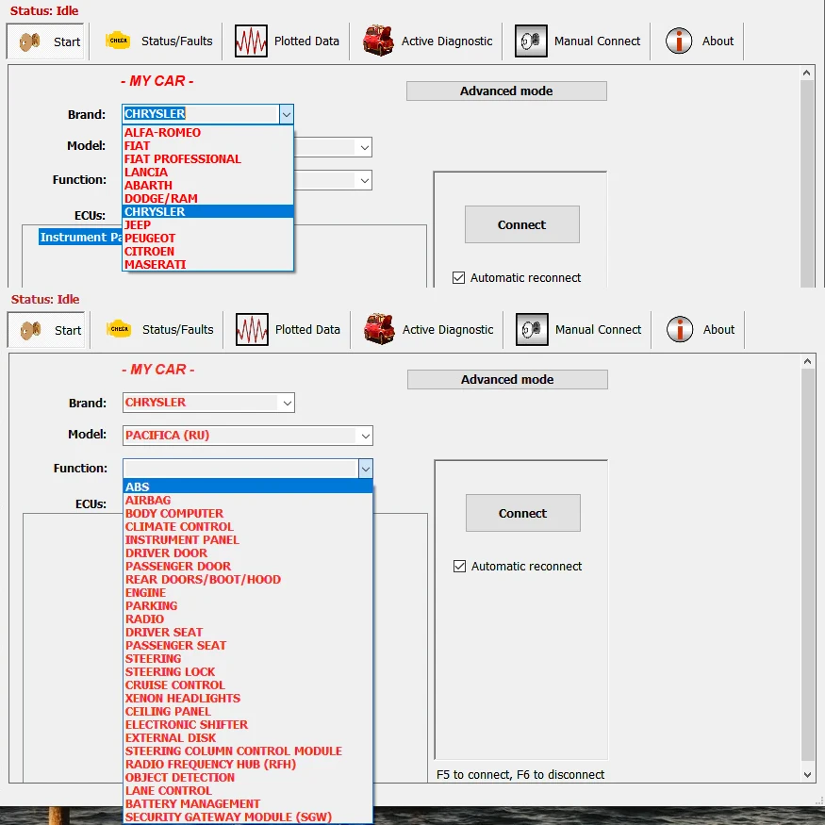Click Manual Connect icon in brand-list window
This screenshot has height=825, width=825.
pos(531,41)
